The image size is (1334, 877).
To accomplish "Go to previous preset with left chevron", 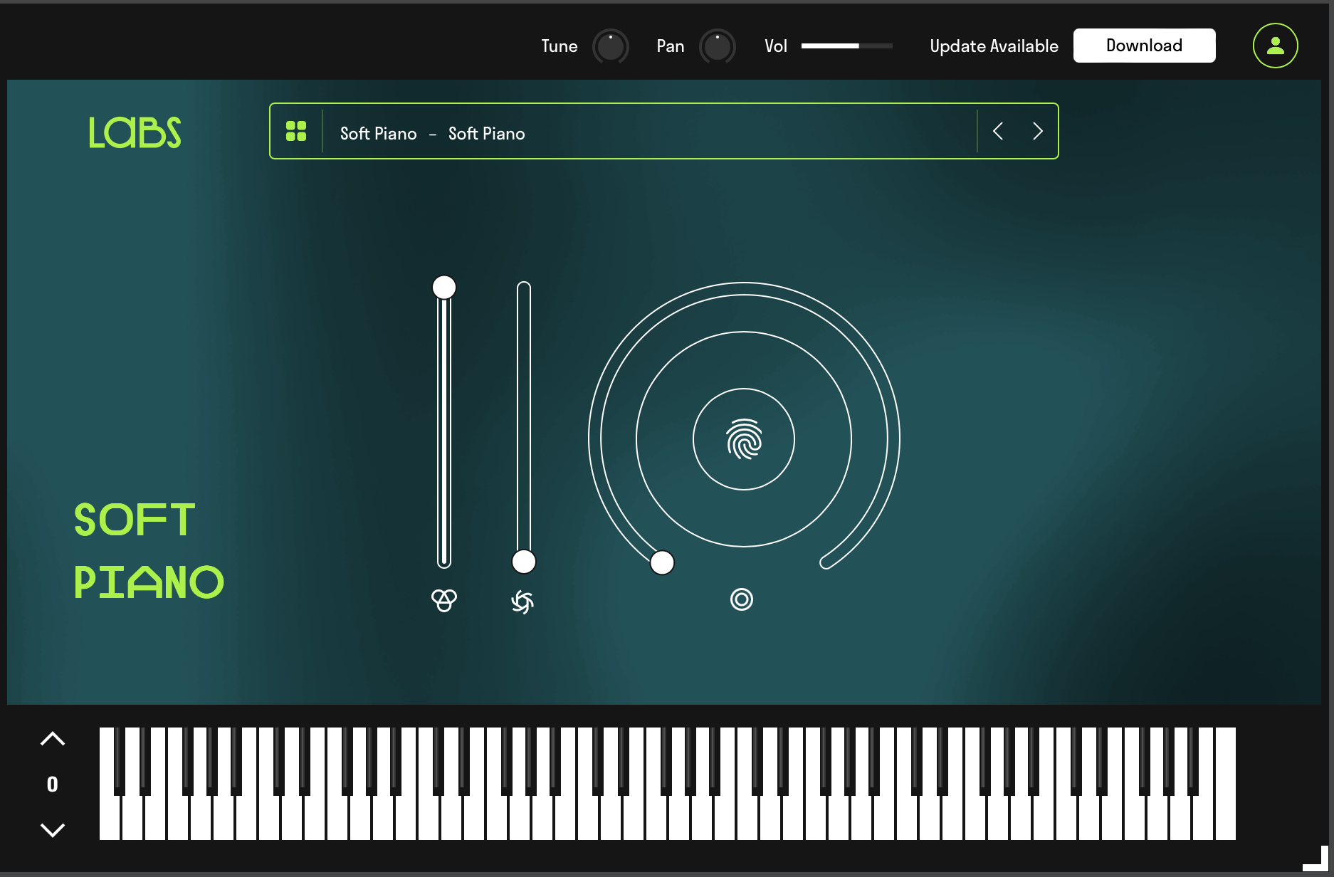I will coord(998,131).
